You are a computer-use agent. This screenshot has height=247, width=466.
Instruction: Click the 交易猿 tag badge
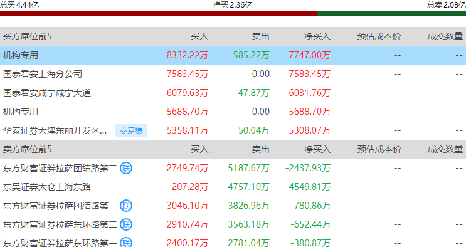(x=131, y=130)
